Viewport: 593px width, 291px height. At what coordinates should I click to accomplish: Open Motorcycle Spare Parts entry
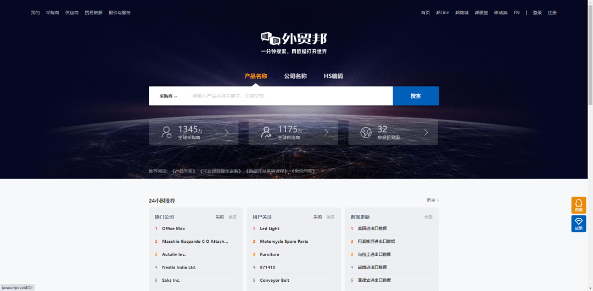coord(284,242)
